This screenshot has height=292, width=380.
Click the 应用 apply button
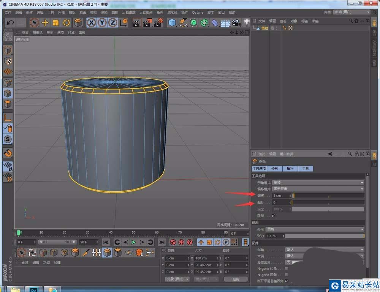click(x=236, y=279)
